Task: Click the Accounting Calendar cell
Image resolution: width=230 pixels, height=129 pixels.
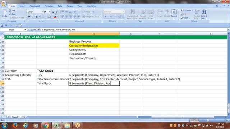Action: tap(20, 75)
